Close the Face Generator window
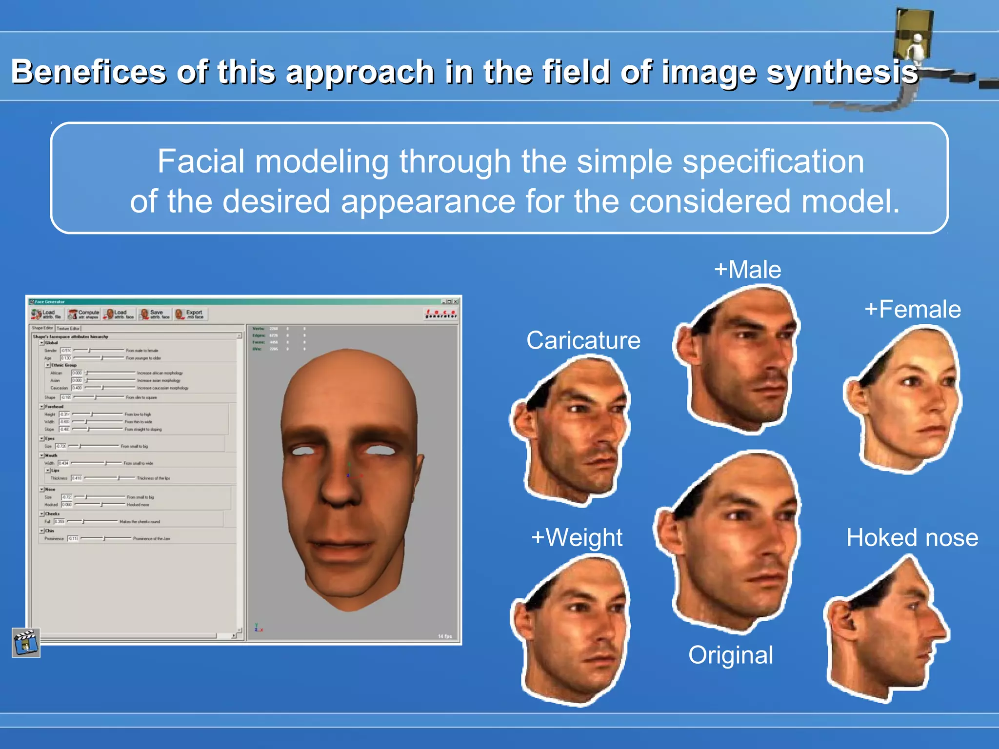Screen dimensions: 999x749 pos(455,302)
